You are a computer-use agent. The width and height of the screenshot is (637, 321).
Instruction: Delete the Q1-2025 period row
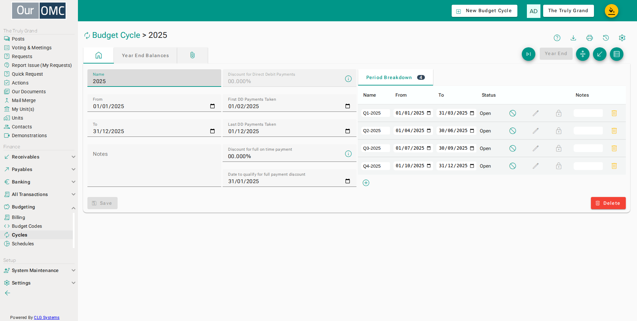pyautogui.click(x=614, y=113)
